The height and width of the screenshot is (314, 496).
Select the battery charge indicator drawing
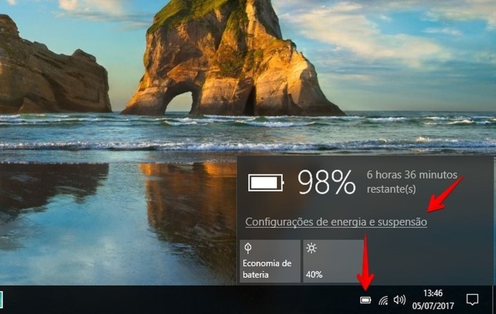pyautogui.click(x=266, y=182)
